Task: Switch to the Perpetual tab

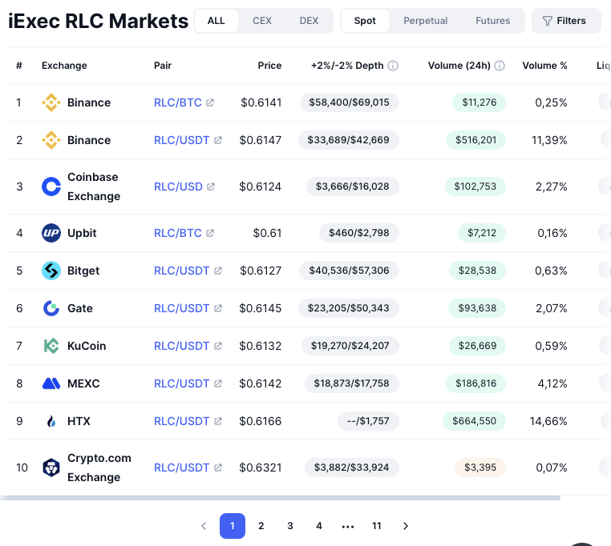Action: click(x=426, y=21)
